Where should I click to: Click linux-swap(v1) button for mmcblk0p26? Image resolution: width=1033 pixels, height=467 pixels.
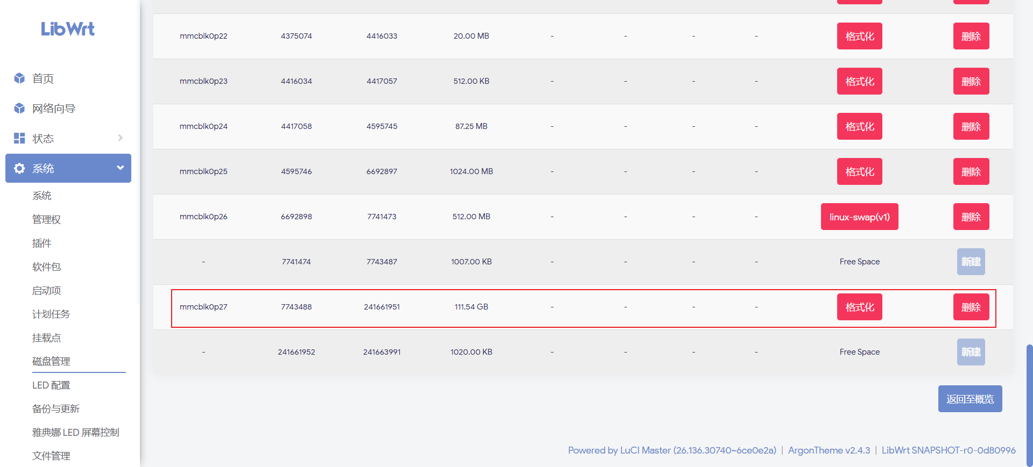pos(860,217)
